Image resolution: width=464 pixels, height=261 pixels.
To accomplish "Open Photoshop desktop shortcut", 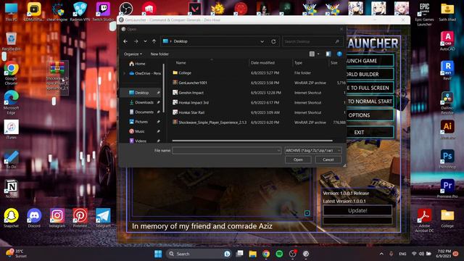I will click(x=447, y=159).
